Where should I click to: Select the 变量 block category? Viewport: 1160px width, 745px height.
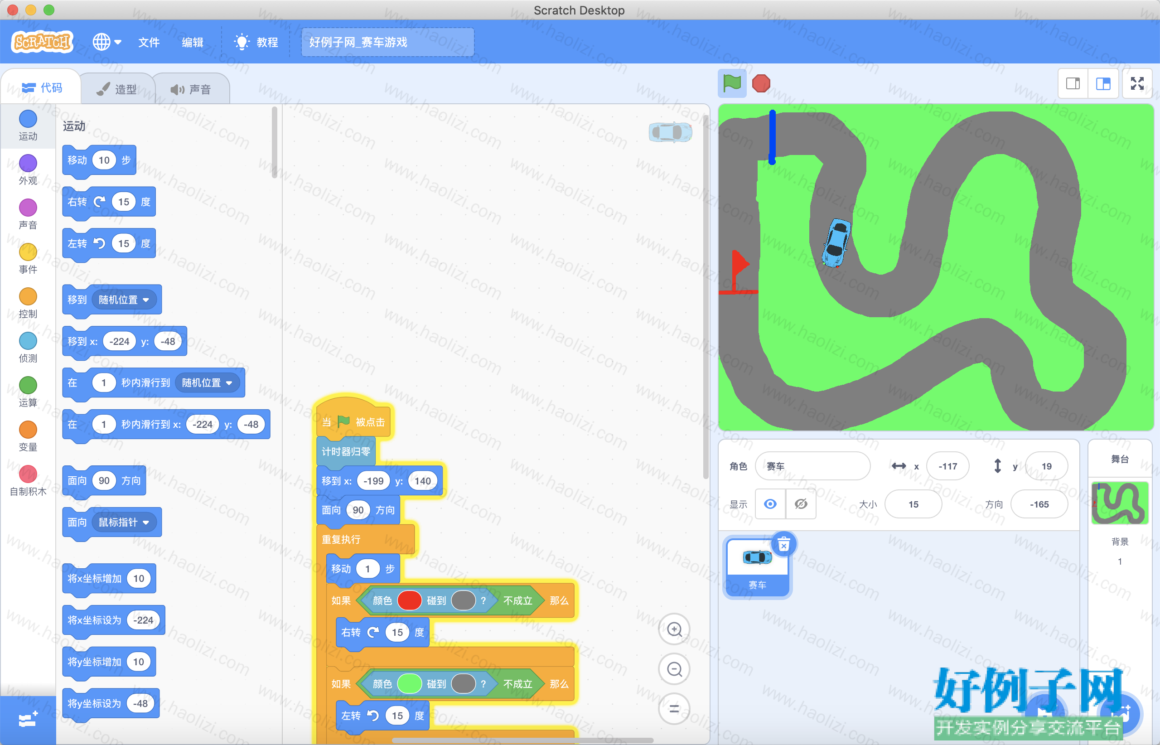(28, 437)
